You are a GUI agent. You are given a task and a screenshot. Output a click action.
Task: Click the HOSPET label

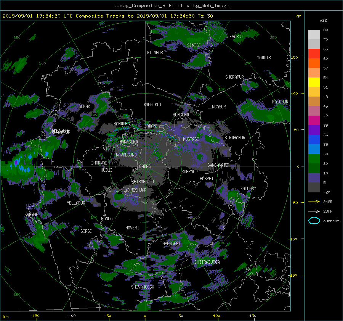pyautogui.click(x=207, y=179)
